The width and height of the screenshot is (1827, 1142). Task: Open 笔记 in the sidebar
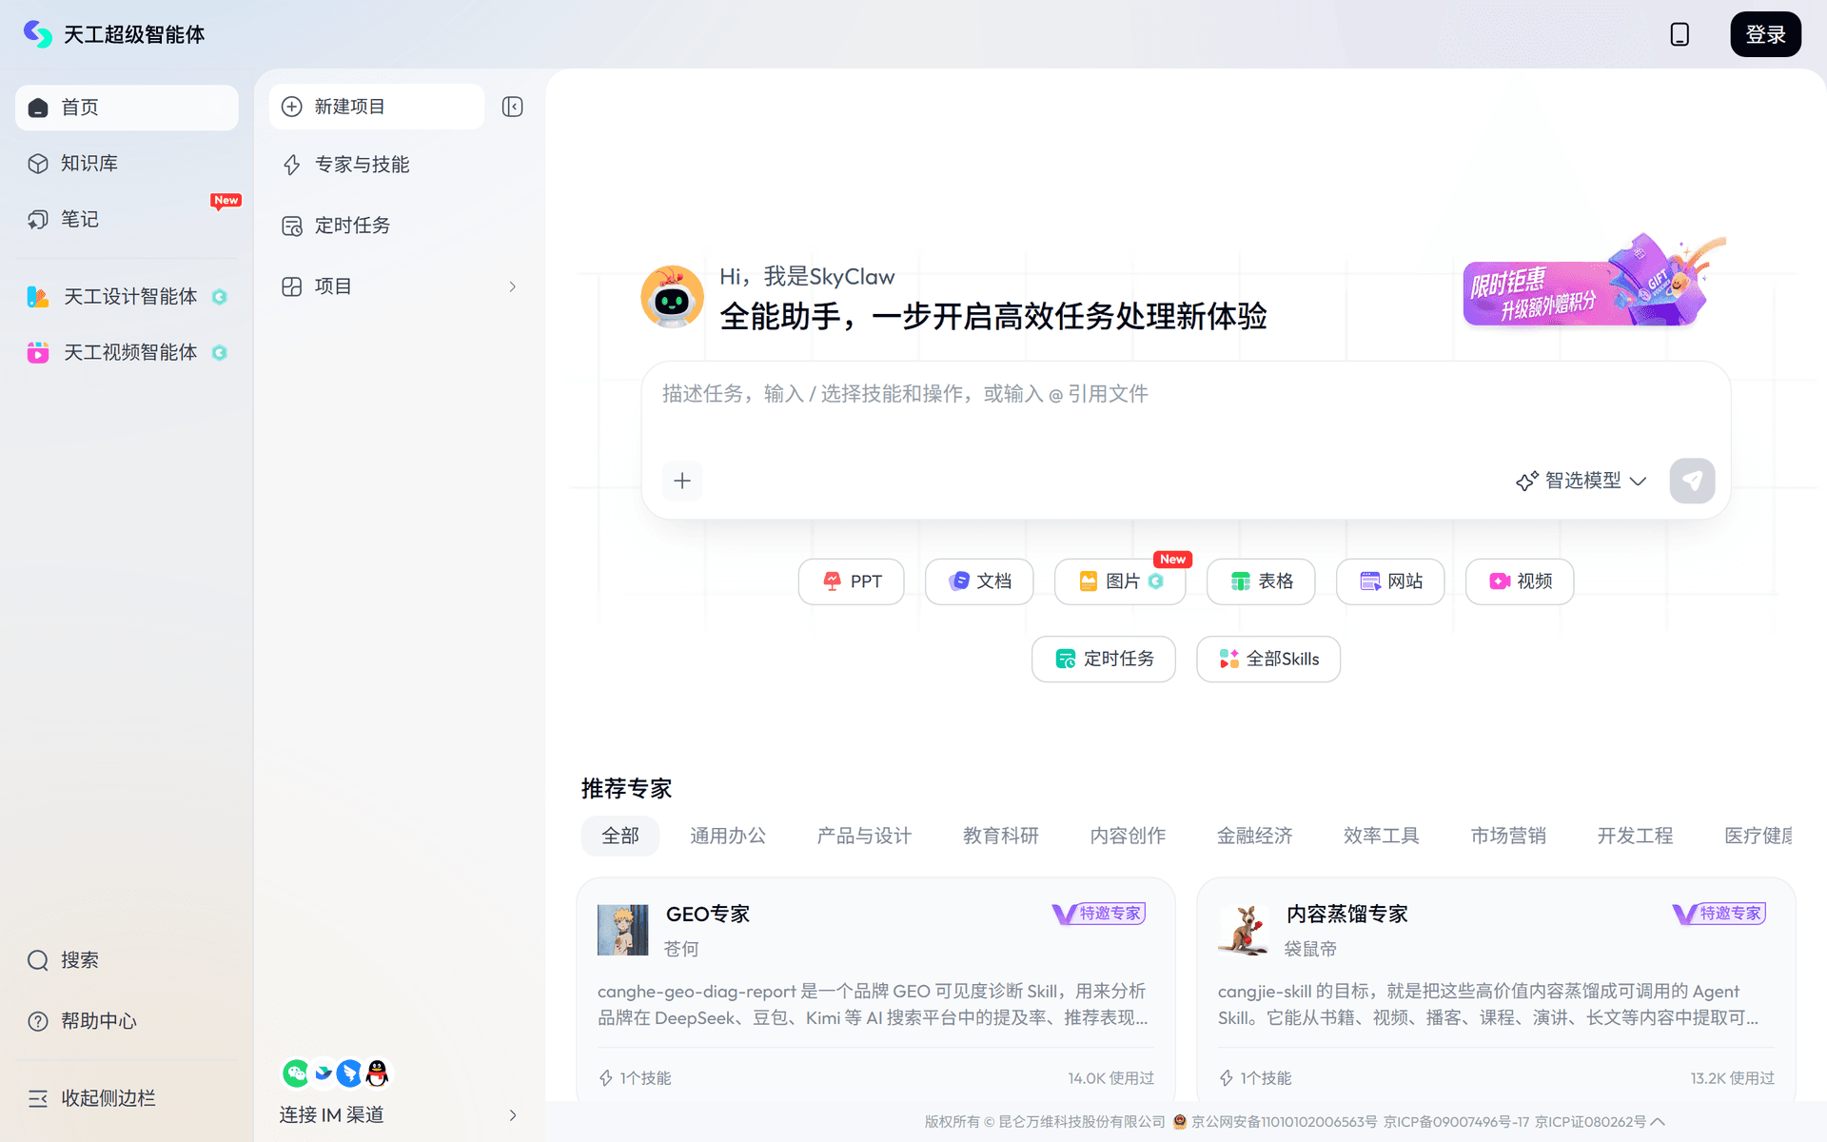(x=127, y=220)
